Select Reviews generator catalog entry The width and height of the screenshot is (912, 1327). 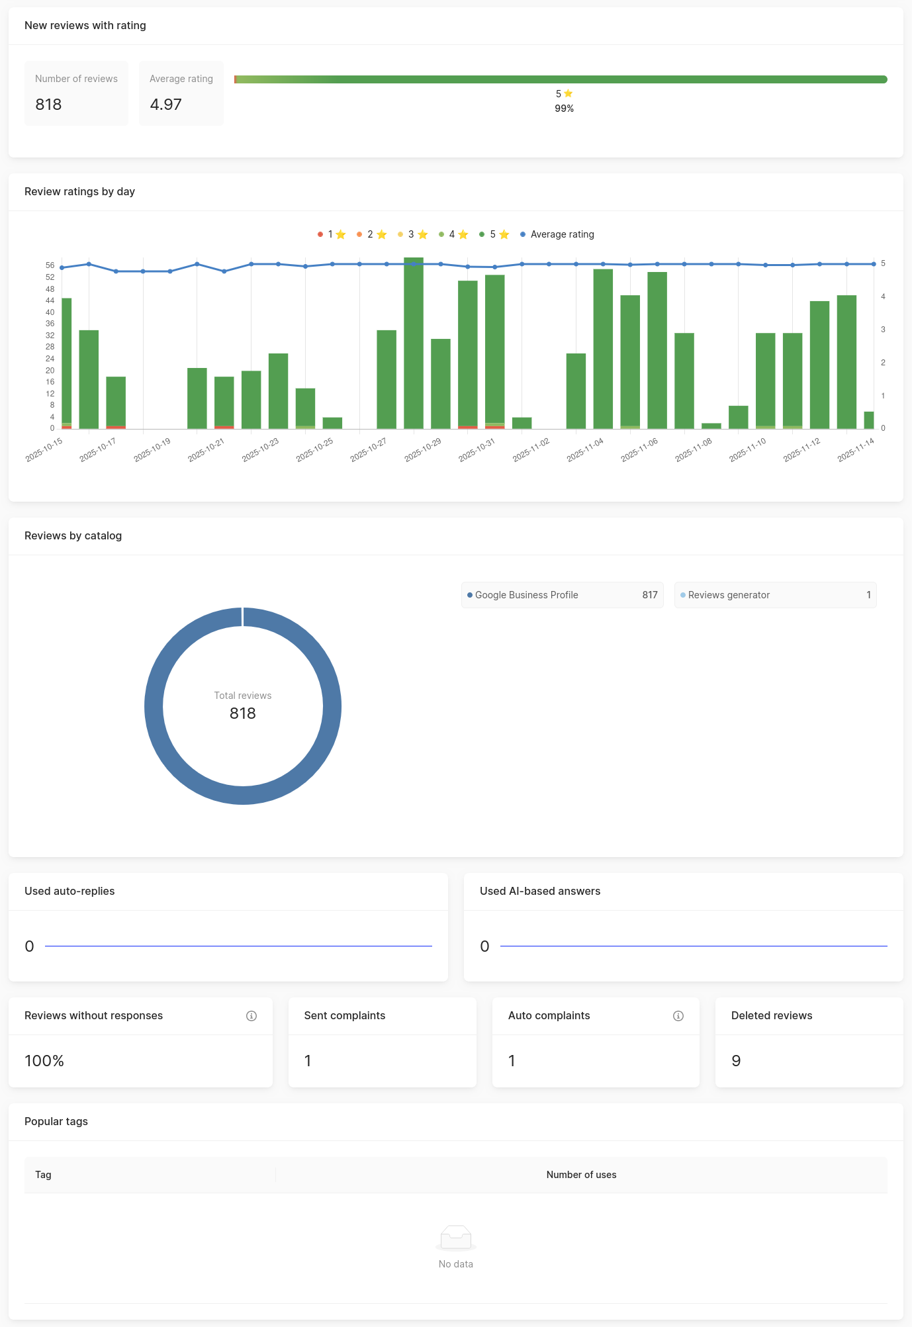point(775,595)
